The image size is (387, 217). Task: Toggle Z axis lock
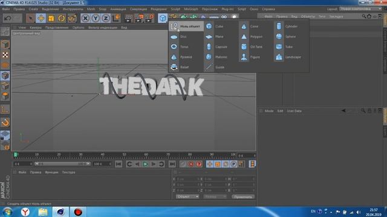point(106,18)
